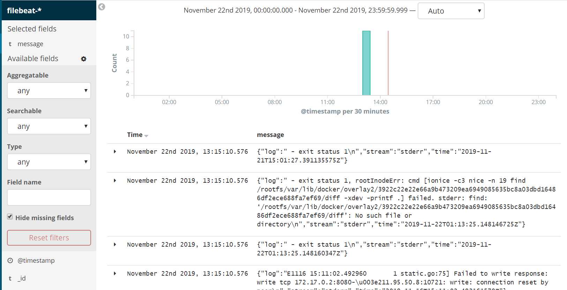Click the filebeat-* index pattern header
Image resolution: width=567 pixels, height=290 pixels.
[24, 10]
